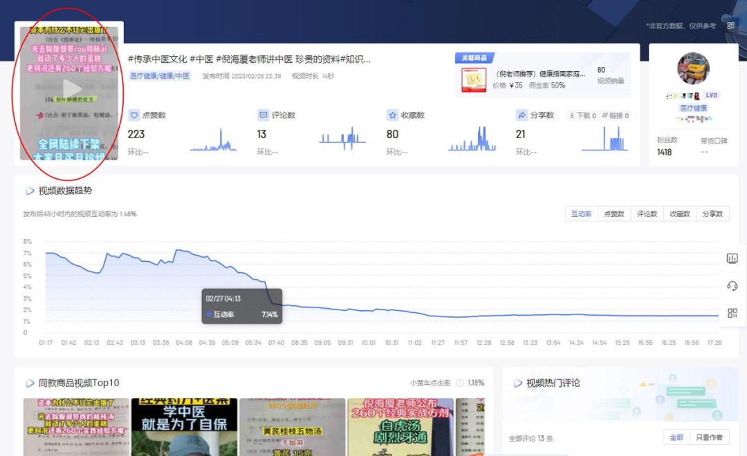Click the 佣金率 50% text

pyautogui.click(x=547, y=86)
